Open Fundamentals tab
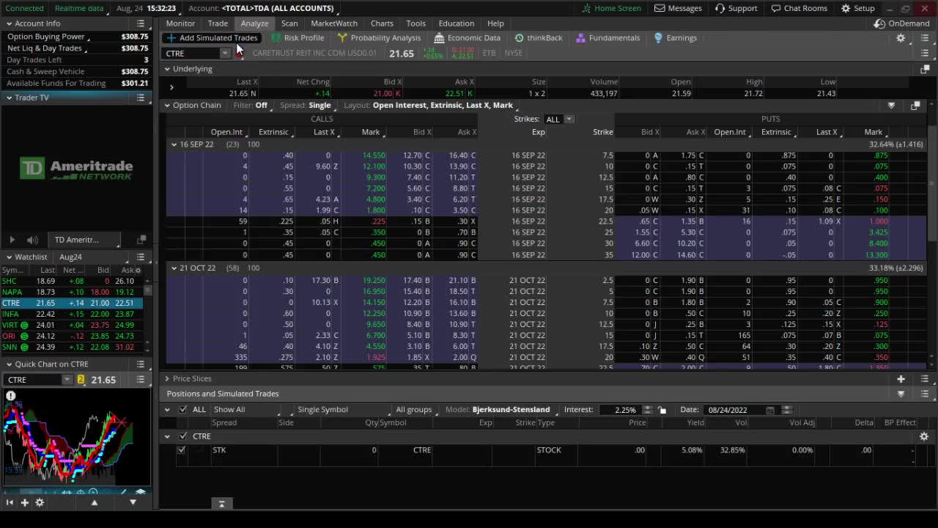The width and height of the screenshot is (938, 528). tap(608, 37)
